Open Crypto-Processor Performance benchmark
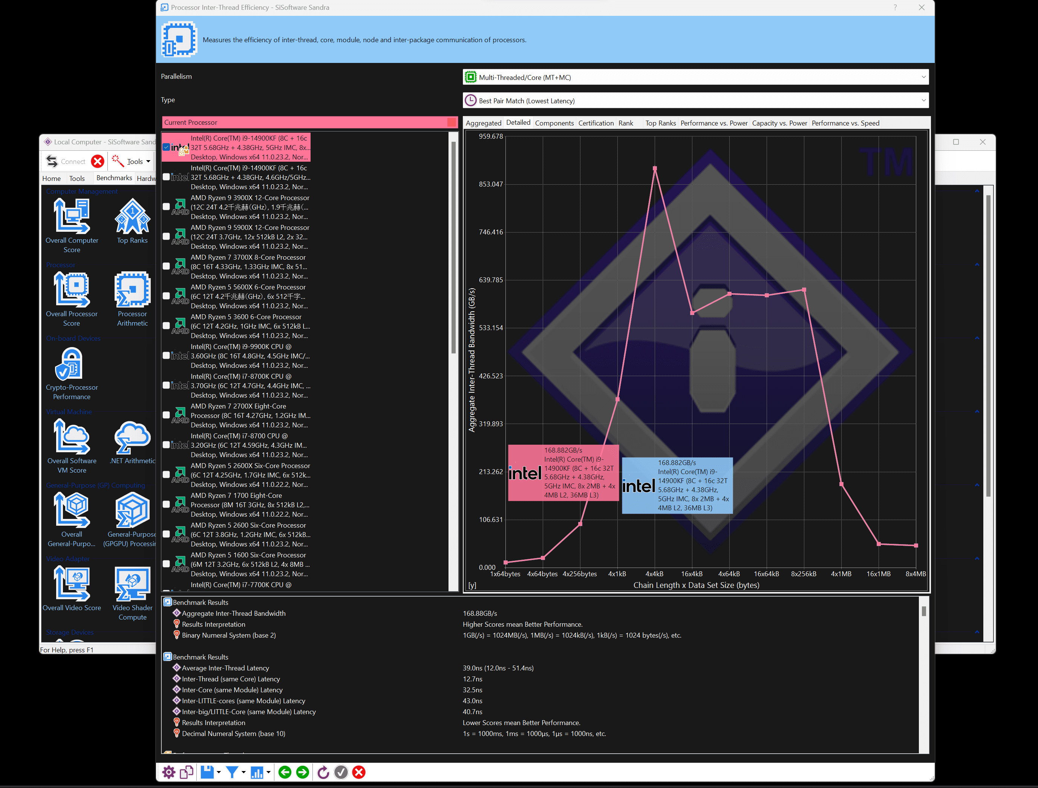The height and width of the screenshot is (788, 1038). coord(72,373)
